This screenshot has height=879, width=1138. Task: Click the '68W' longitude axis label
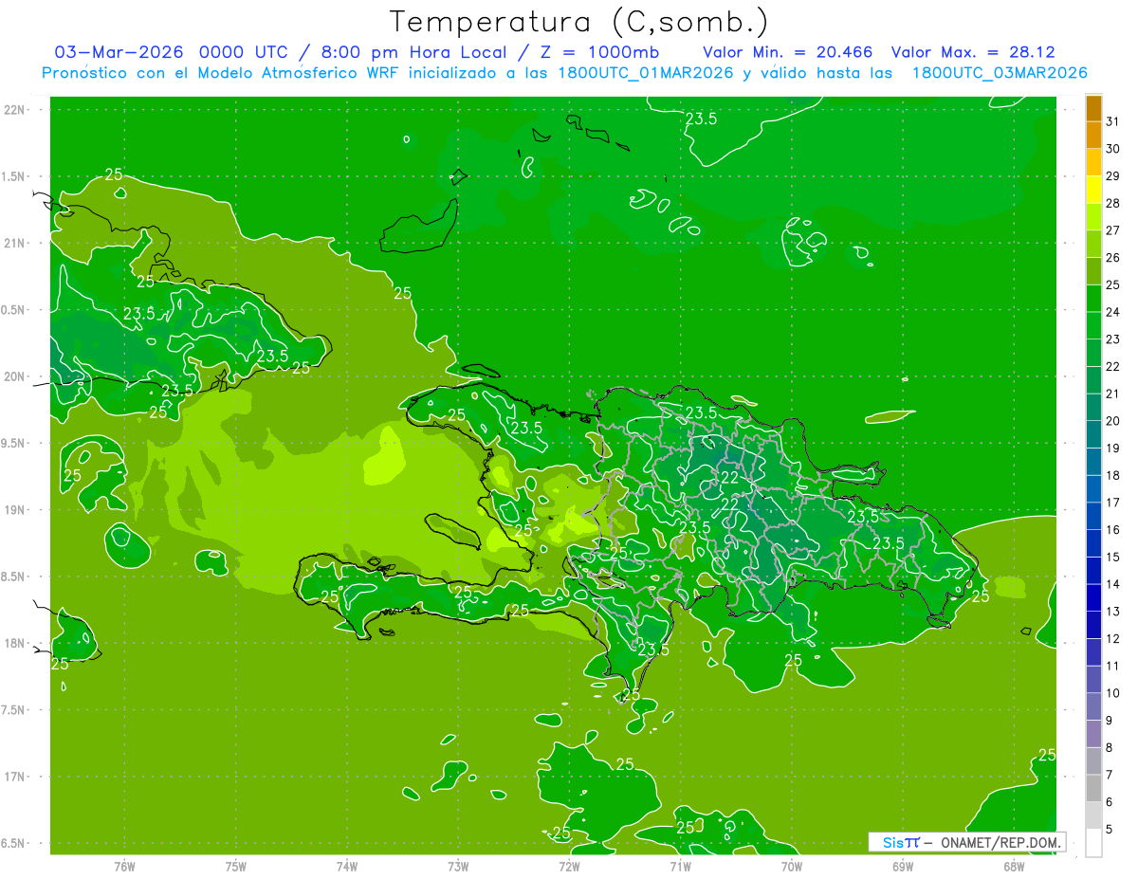1014,866
